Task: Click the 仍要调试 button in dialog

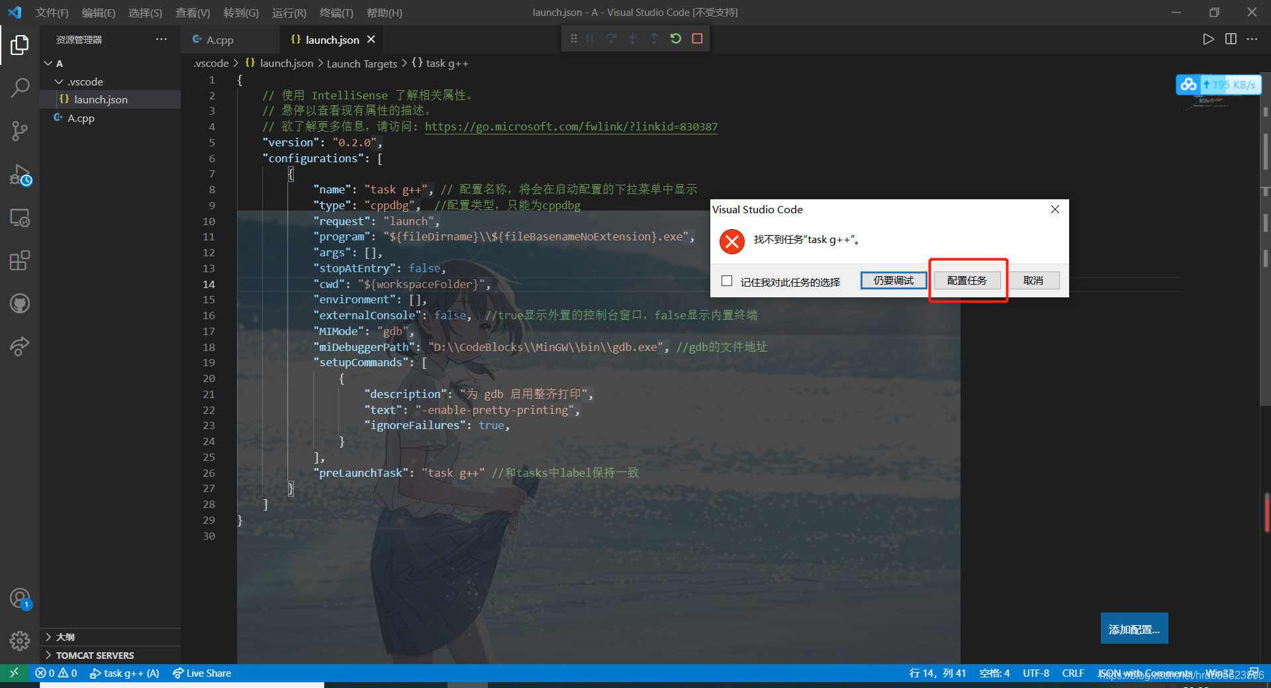Action: click(x=893, y=281)
